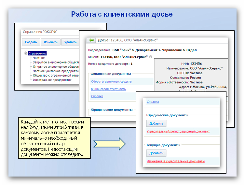
Task: Click Юридические документы heading in Досье window
Action: coord(112,110)
